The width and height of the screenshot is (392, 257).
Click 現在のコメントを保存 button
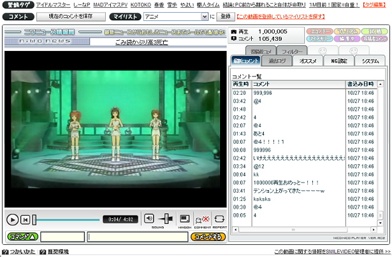(x=71, y=17)
